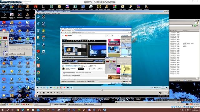Open the Tropical Swaps desktop icon

[x=138, y=7]
